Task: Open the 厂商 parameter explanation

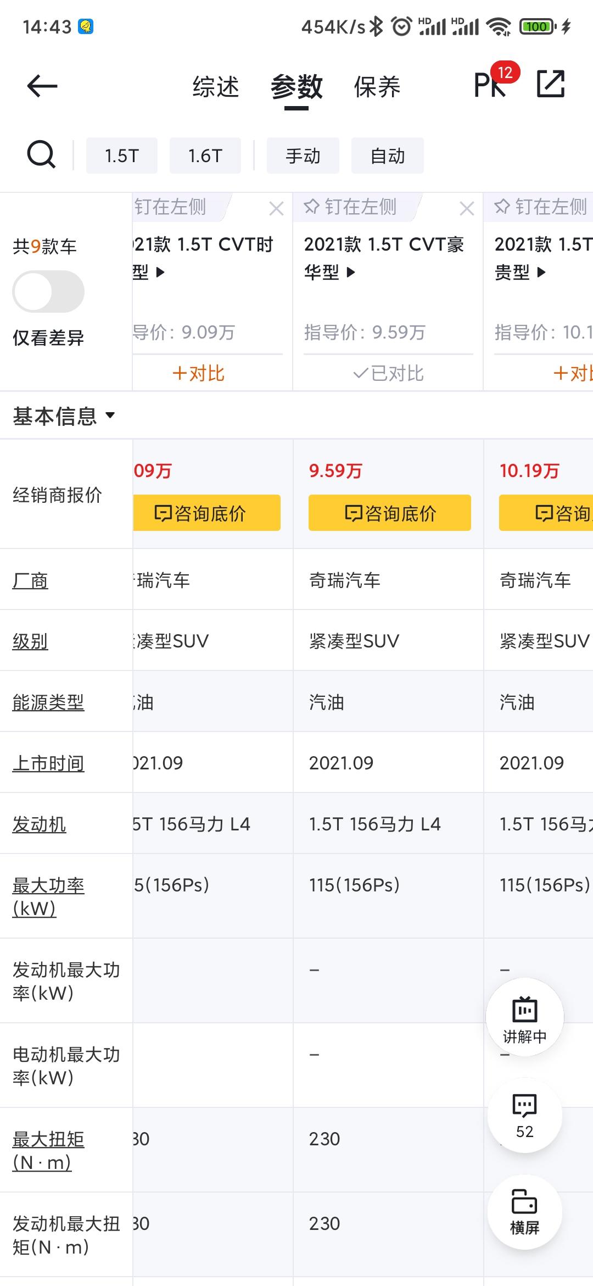Action: (30, 580)
